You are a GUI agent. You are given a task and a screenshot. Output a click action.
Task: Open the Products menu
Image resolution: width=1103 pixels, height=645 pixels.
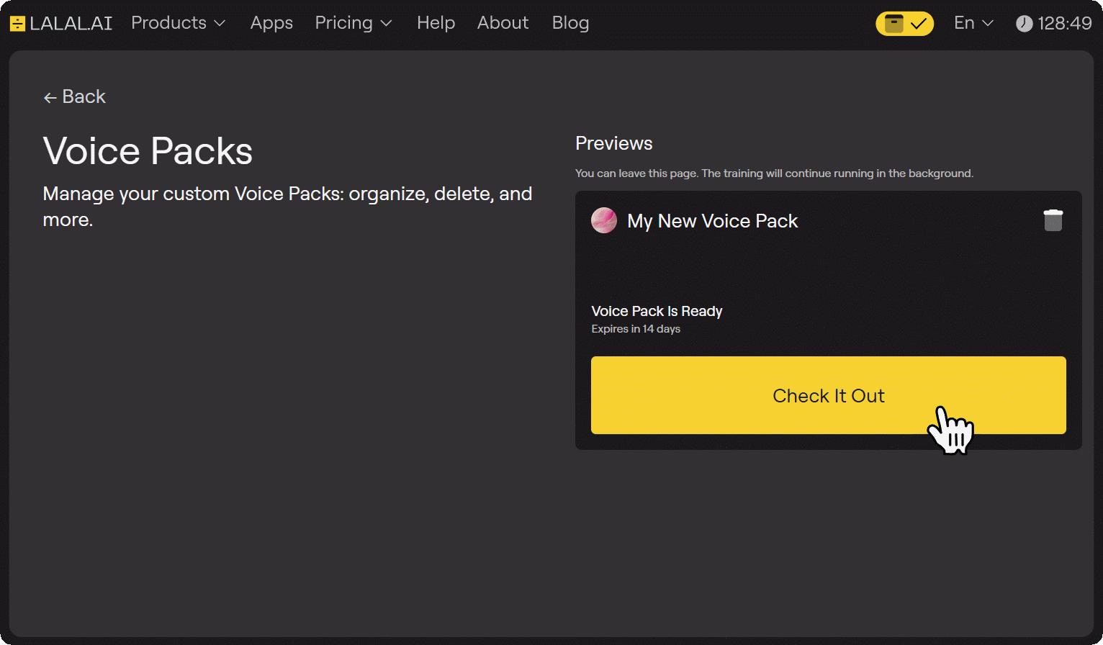[169, 23]
